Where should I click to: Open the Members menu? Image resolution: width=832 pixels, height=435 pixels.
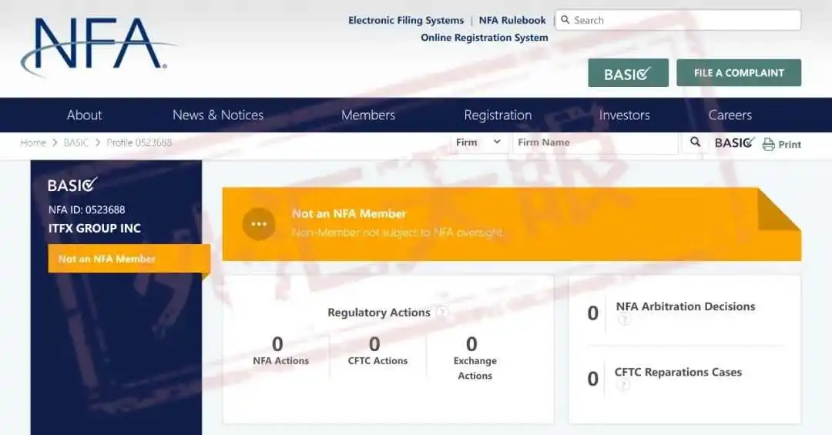coord(367,115)
